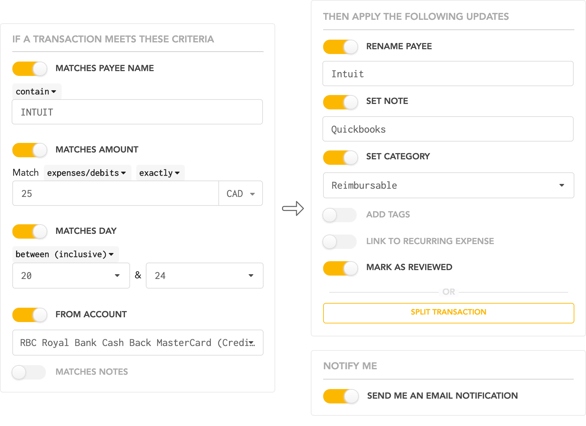
Task: Toggle Mark as Reviewed switch
Action: 341,268
